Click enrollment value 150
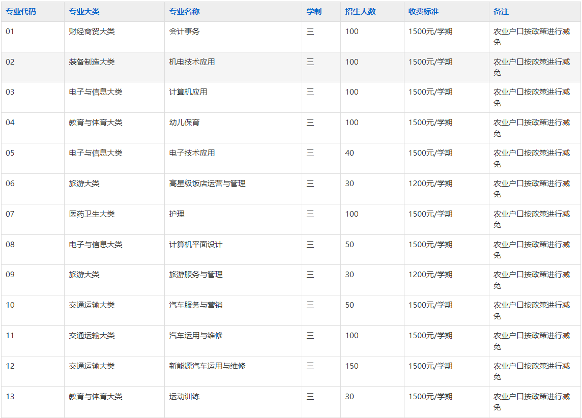Viewport: 582px width, 418px height. click(x=352, y=366)
